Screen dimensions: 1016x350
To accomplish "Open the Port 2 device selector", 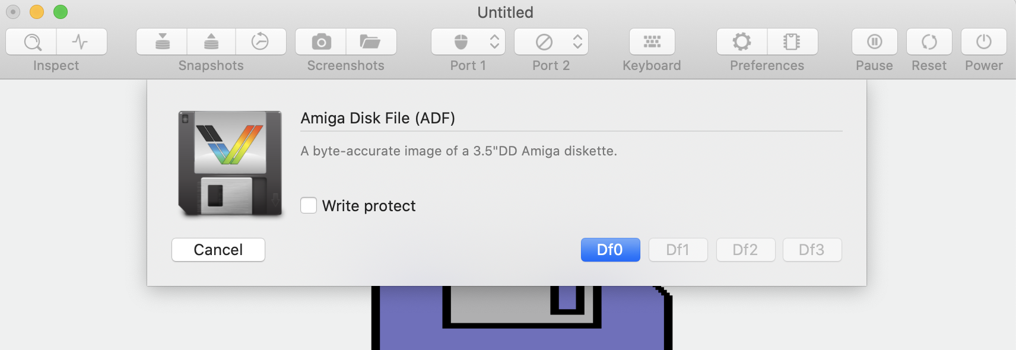I will coord(551,42).
